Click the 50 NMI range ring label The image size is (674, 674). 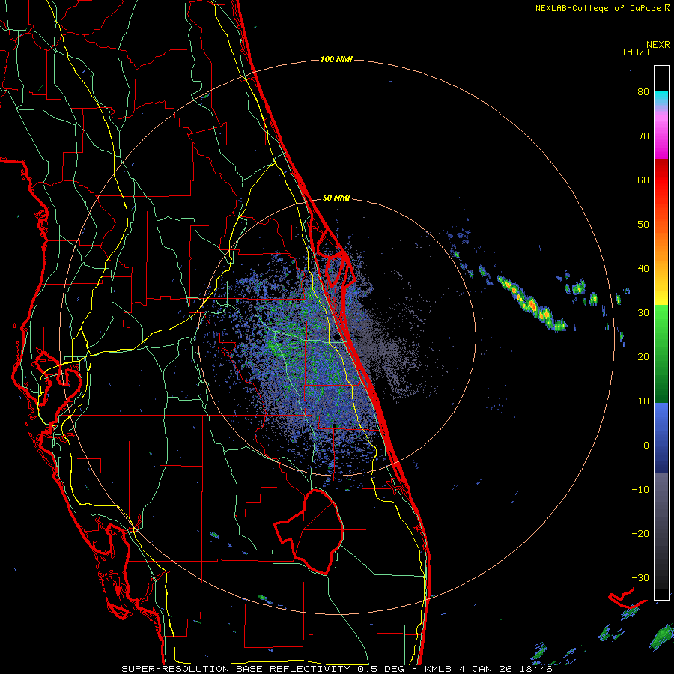[336, 198]
